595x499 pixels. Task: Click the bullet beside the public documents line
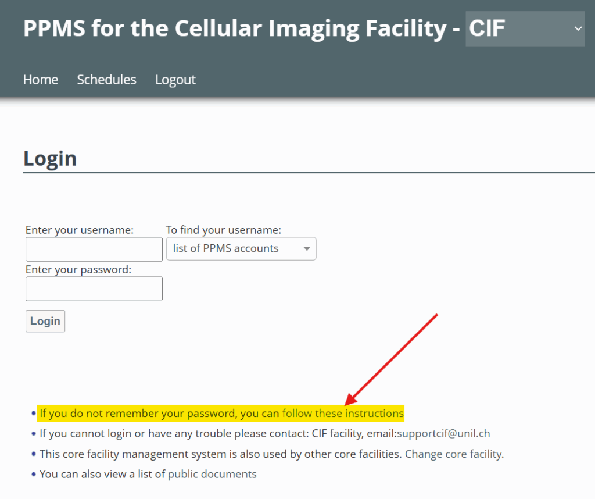point(34,474)
